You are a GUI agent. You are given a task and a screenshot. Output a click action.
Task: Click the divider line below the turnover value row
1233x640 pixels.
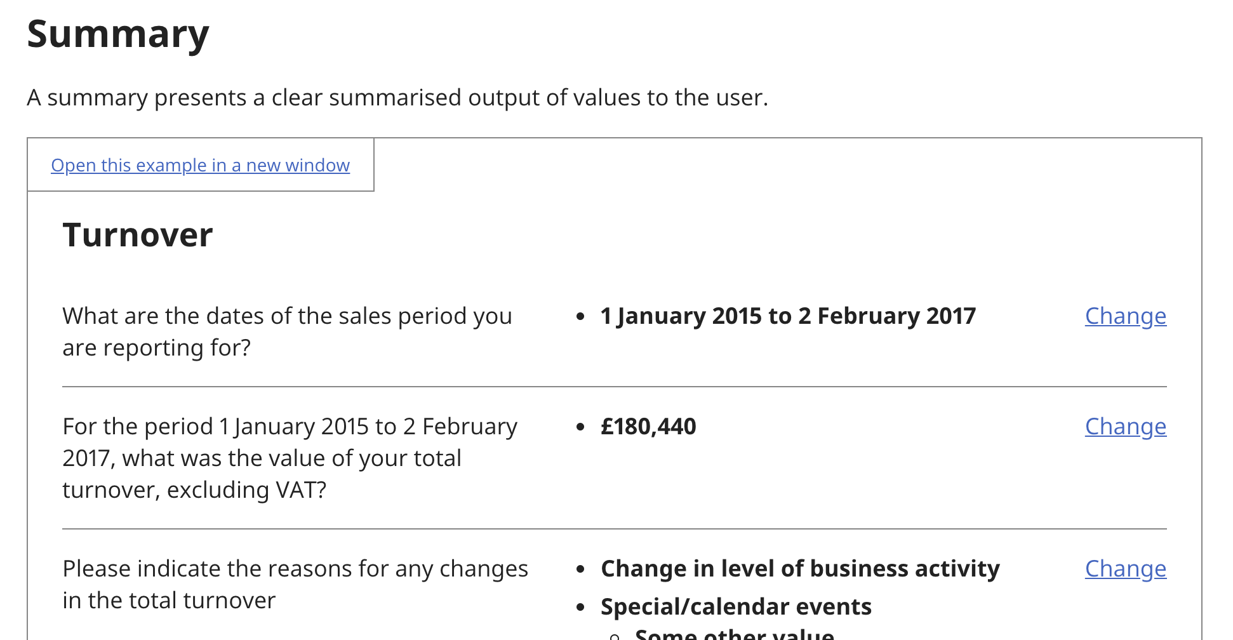[x=614, y=529]
